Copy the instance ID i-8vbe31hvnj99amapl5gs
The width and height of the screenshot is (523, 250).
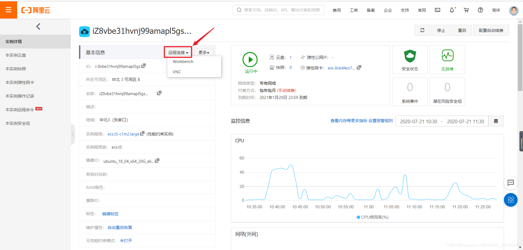[144, 66]
